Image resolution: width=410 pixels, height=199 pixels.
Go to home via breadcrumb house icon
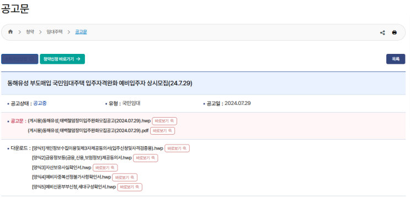pos(10,32)
